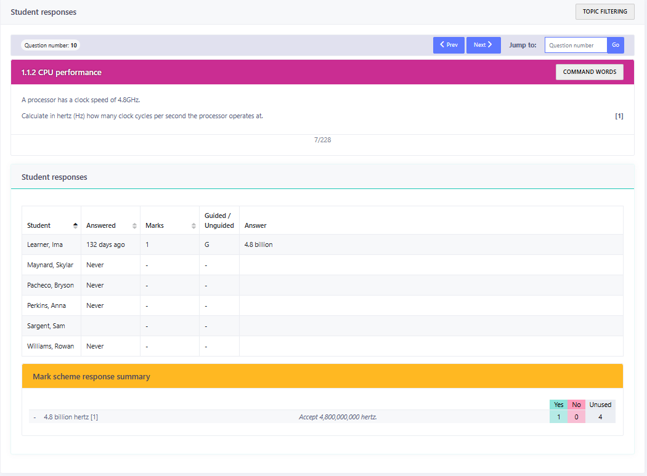647x476 pixels.
Task: Select student Sargent, Sam
Action: [x=46, y=326]
